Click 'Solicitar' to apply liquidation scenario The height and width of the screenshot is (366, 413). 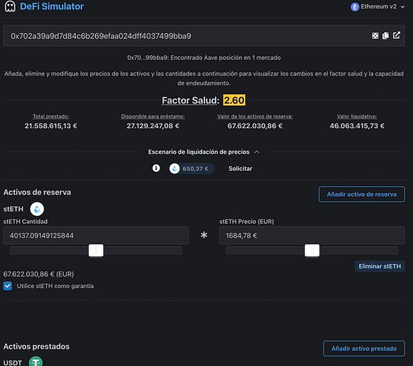(240, 168)
